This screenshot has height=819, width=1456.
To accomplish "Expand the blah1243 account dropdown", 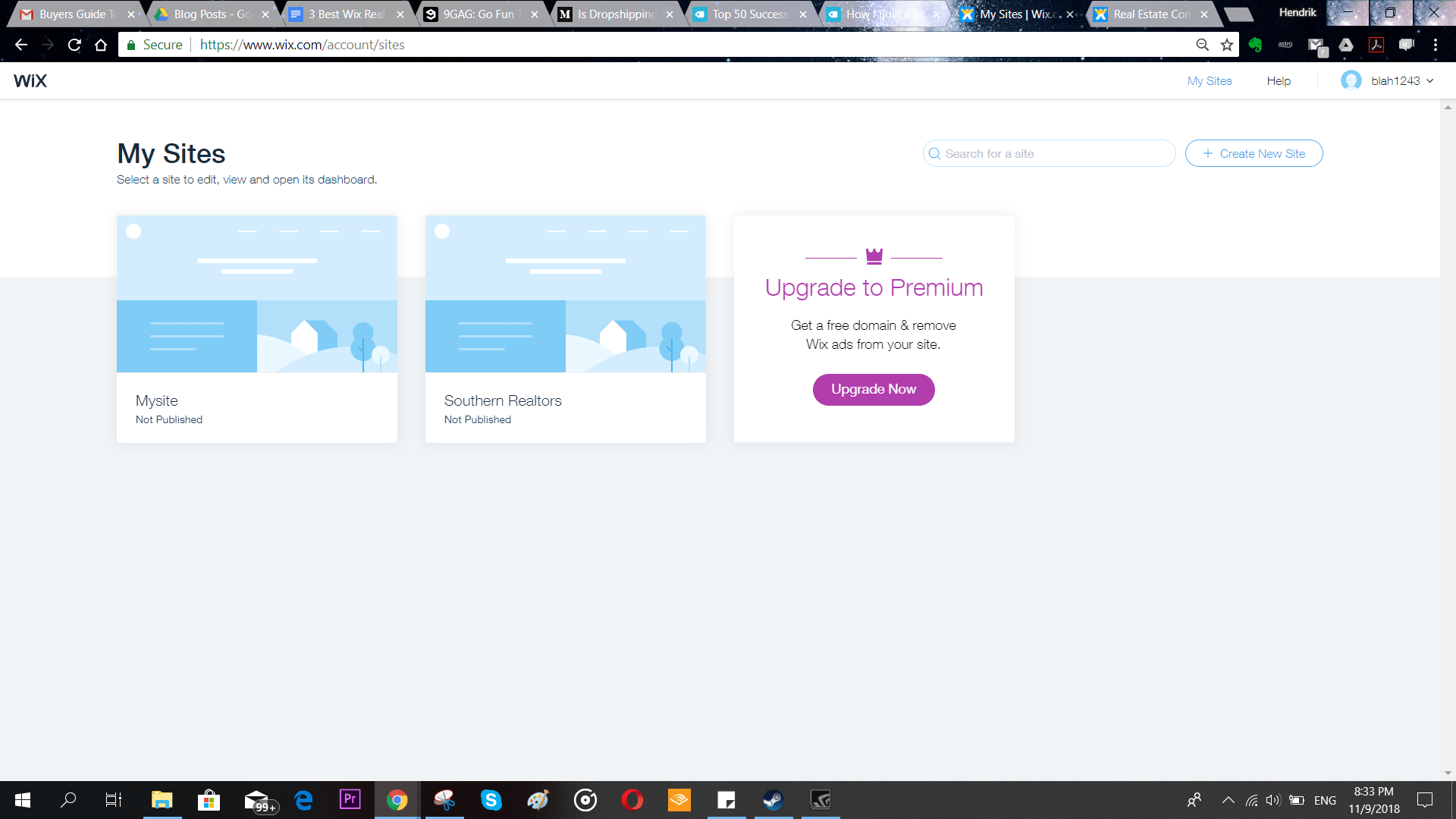I will tap(1430, 81).
